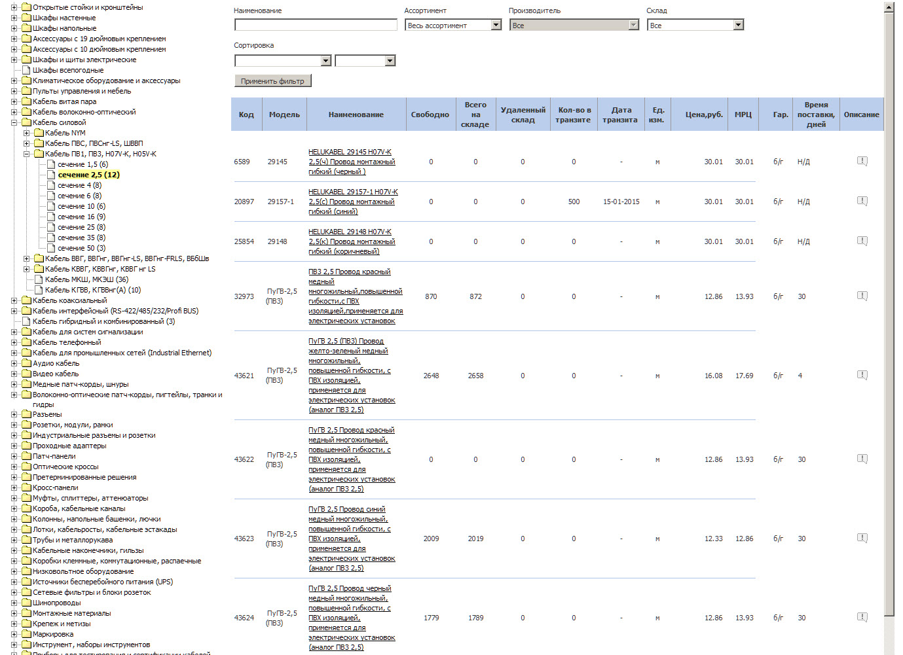The width and height of the screenshot is (903, 655).
Task: Collapse the Кабель силовой tree node
Action: (x=14, y=122)
